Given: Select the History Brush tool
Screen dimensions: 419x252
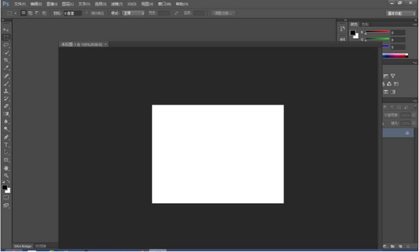Looking at the screenshot, I should pos(6,98).
